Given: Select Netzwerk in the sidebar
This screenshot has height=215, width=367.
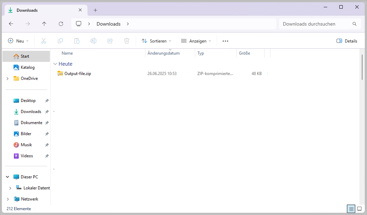Looking at the screenshot, I should (26, 199).
